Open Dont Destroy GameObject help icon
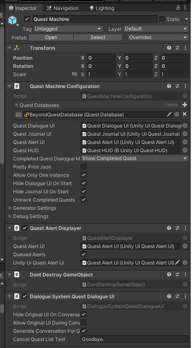The height and width of the screenshot is (348, 192). point(169,274)
